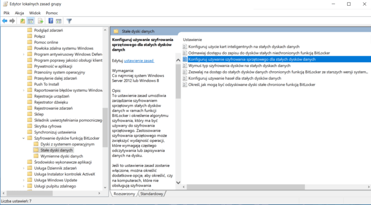The width and height of the screenshot is (371, 205).
Task: Expand Program antywirusowy Windows Defender node
Action: [x=23, y=54]
